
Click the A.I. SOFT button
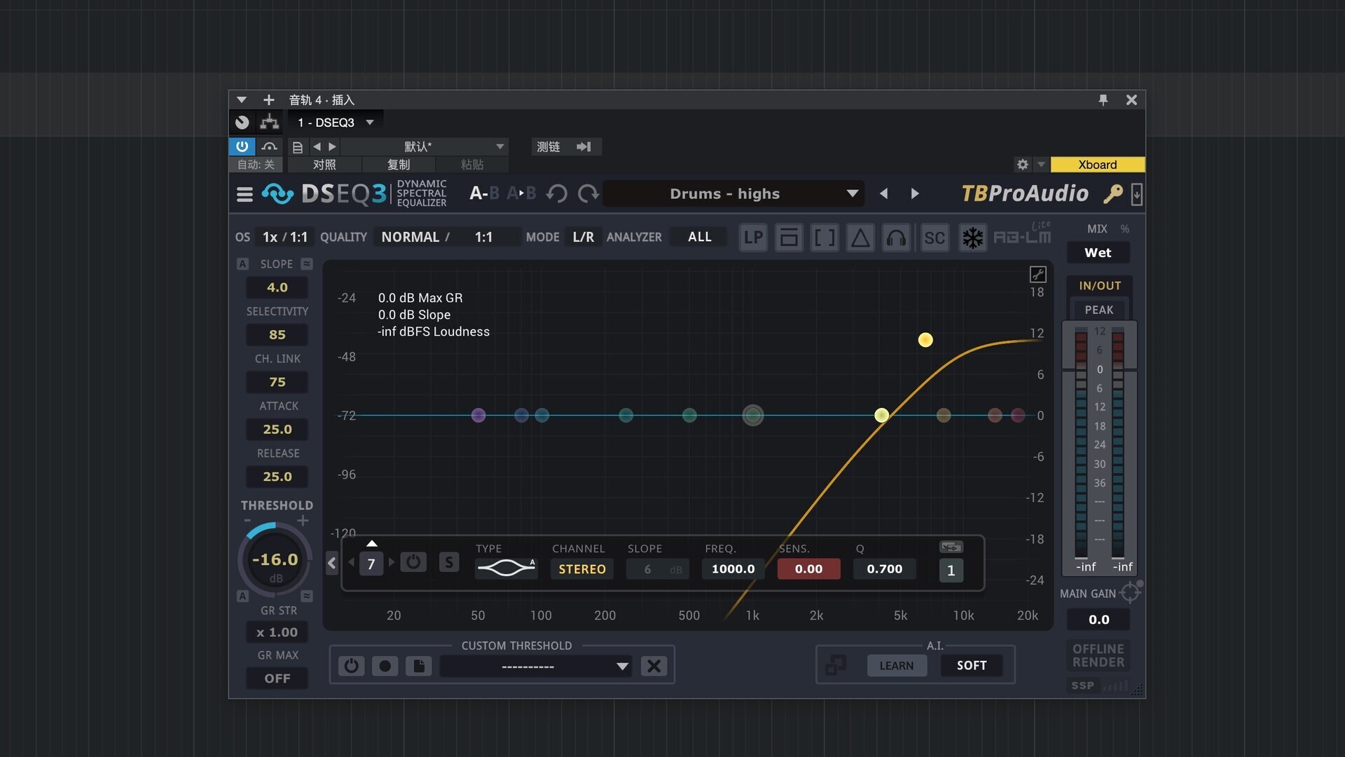point(972,666)
